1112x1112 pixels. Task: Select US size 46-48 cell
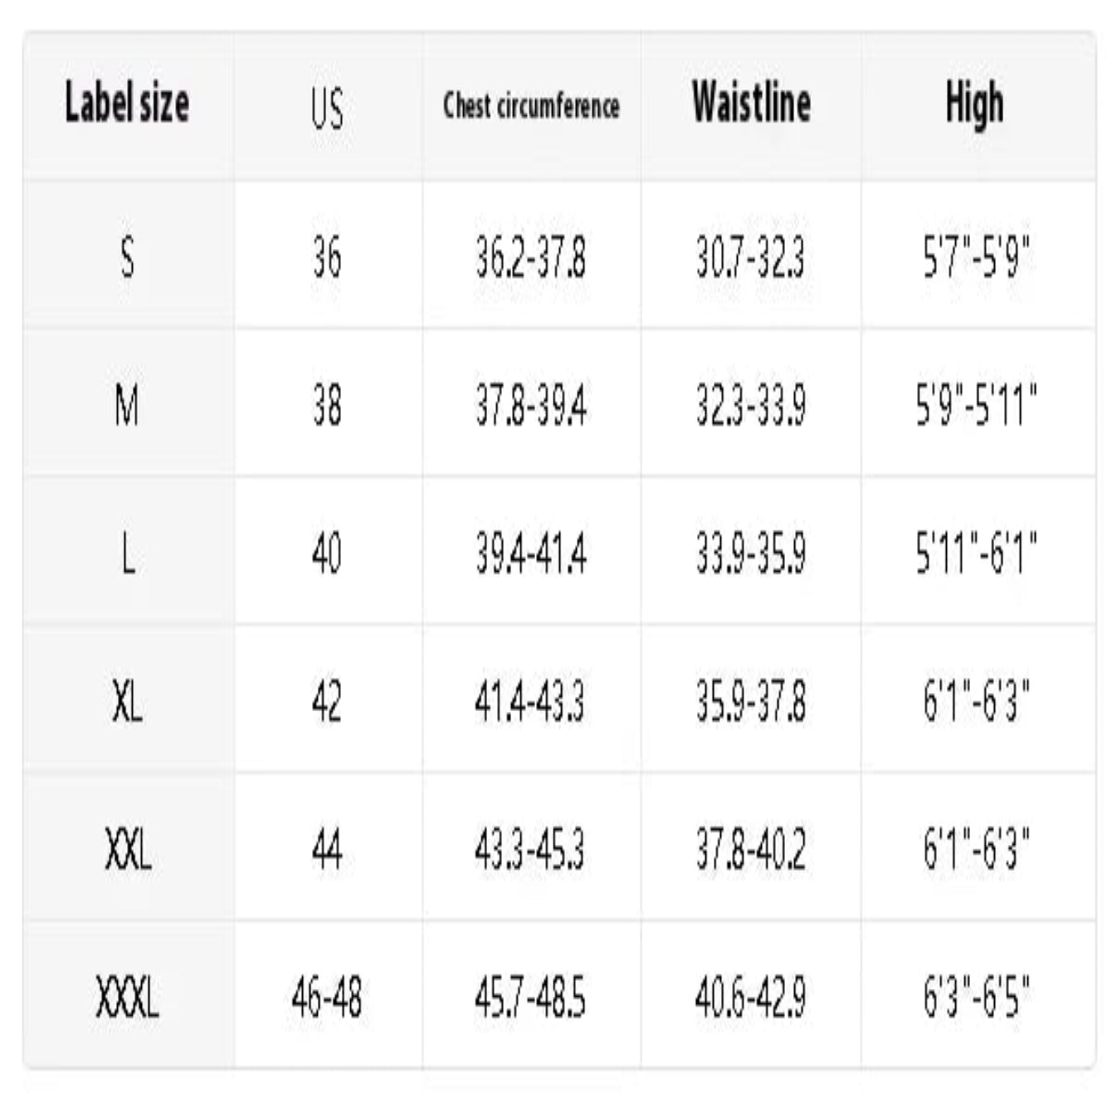coord(327,997)
